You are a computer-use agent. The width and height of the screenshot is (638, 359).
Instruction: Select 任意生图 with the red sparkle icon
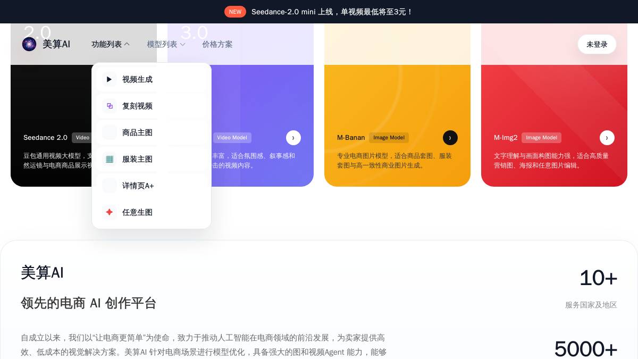pos(152,212)
